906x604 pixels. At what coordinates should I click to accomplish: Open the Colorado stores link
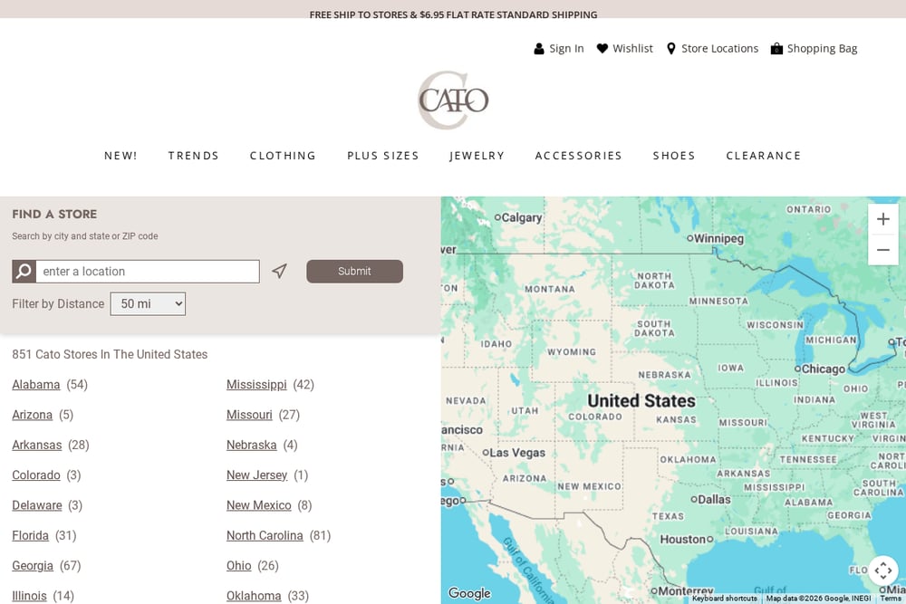tap(36, 475)
